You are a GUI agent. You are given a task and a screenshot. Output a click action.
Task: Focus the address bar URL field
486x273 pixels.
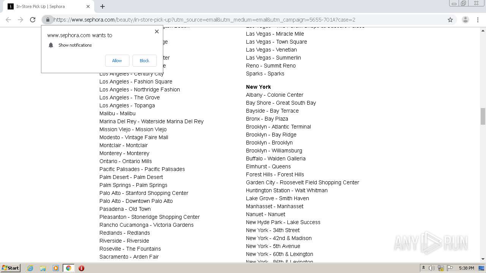[249, 20]
